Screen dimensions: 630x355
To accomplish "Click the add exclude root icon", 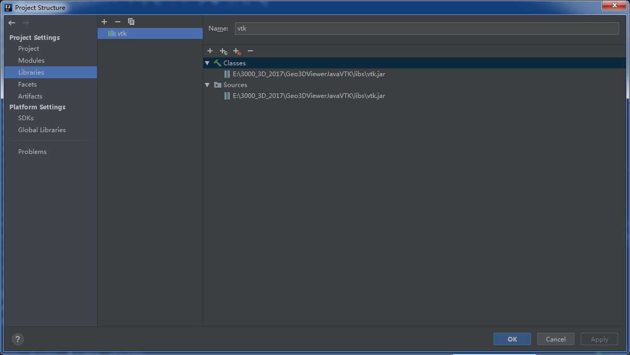I will click(237, 51).
